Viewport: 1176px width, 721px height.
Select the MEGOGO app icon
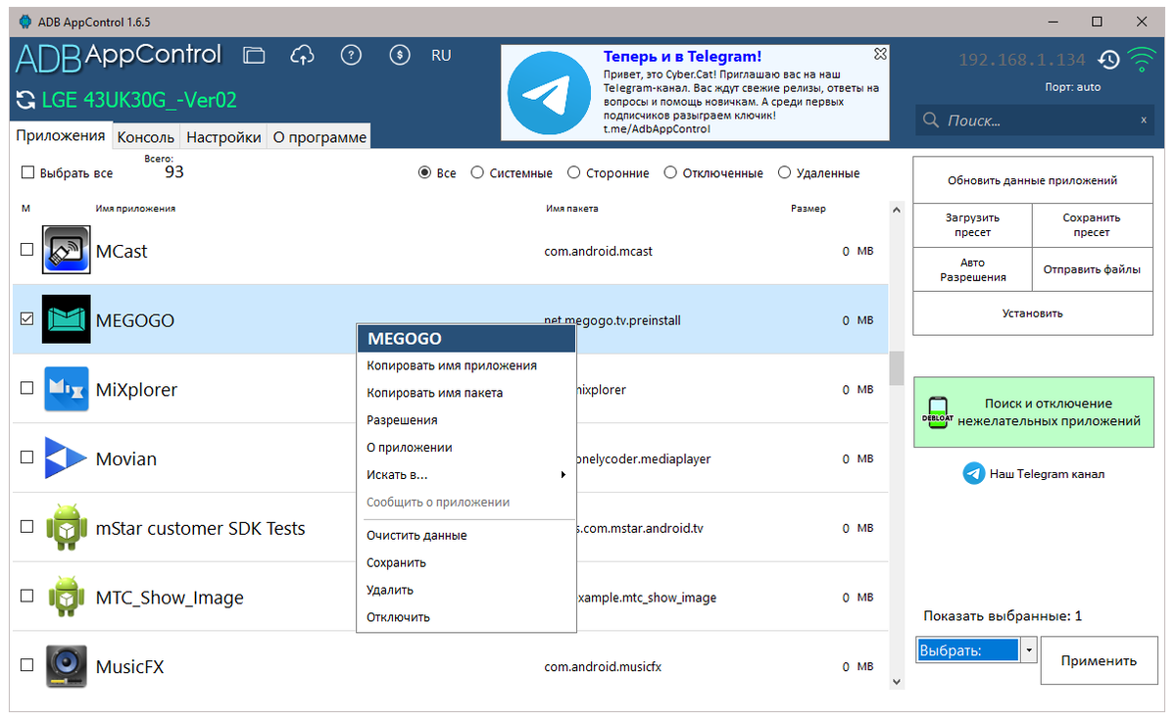(66, 319)
